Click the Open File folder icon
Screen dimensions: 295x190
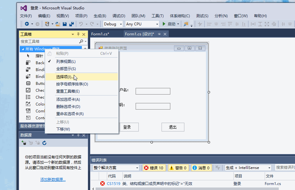tap(58, 24)
